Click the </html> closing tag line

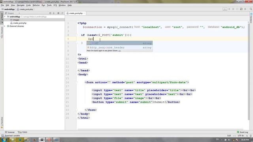(83, 118)
